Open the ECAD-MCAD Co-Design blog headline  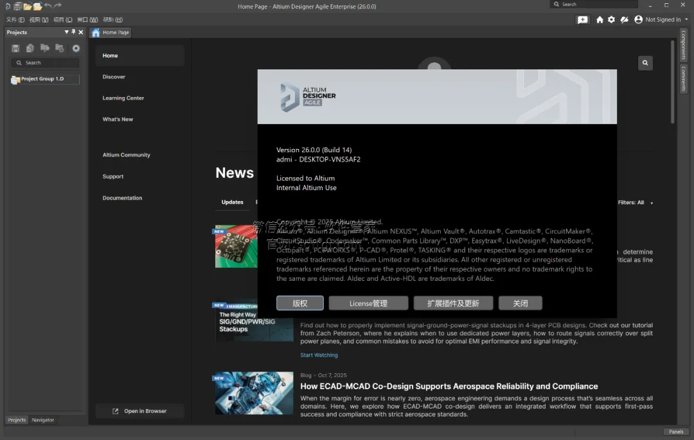coord(449,387)
